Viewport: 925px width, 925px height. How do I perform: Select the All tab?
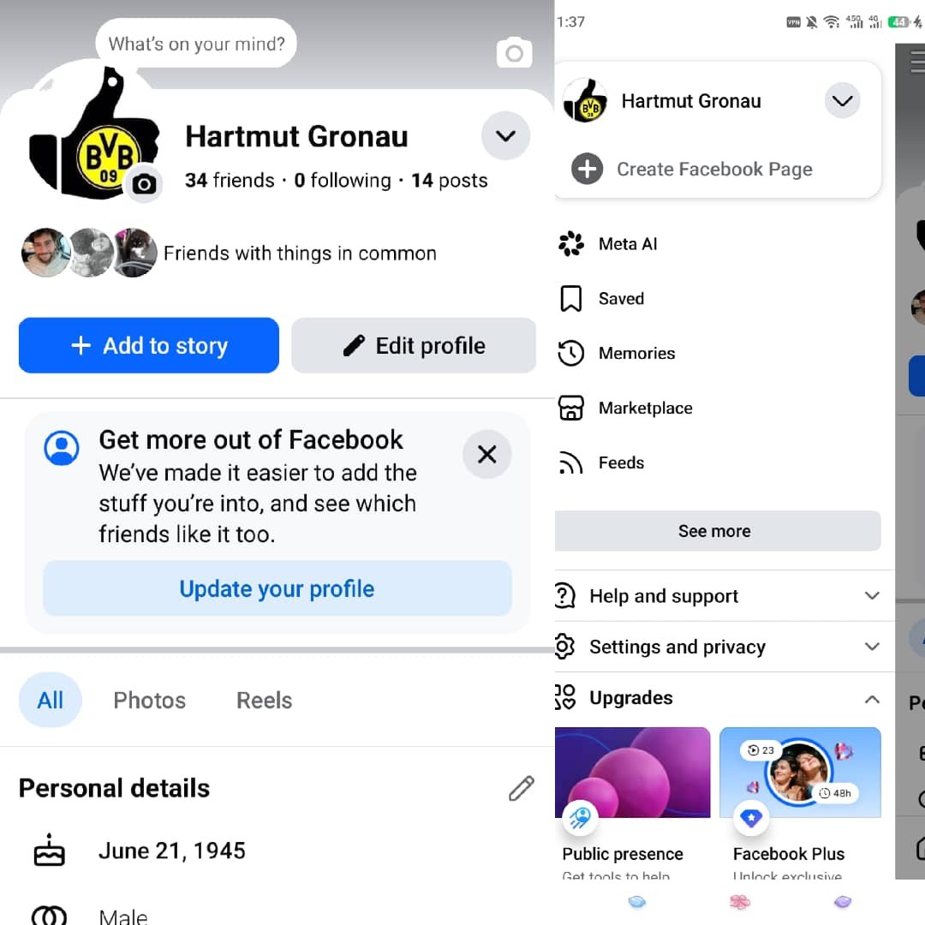coord(51,700)
